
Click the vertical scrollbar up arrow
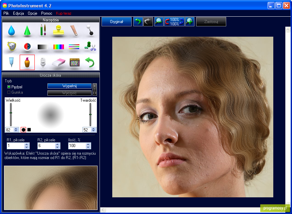point(288,30)
